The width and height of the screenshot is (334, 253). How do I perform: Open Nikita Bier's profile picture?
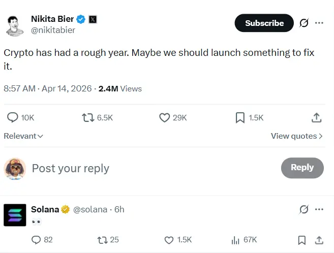point(15,24)
